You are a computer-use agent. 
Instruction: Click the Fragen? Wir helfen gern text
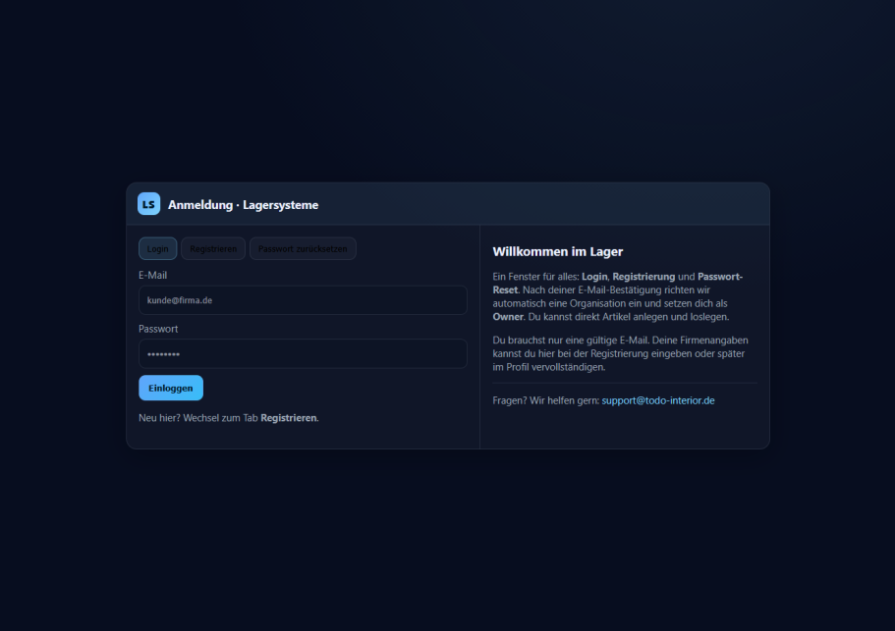click(545, 400)
